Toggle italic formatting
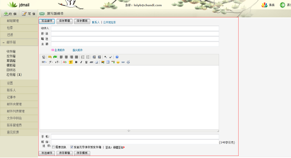 81,62
